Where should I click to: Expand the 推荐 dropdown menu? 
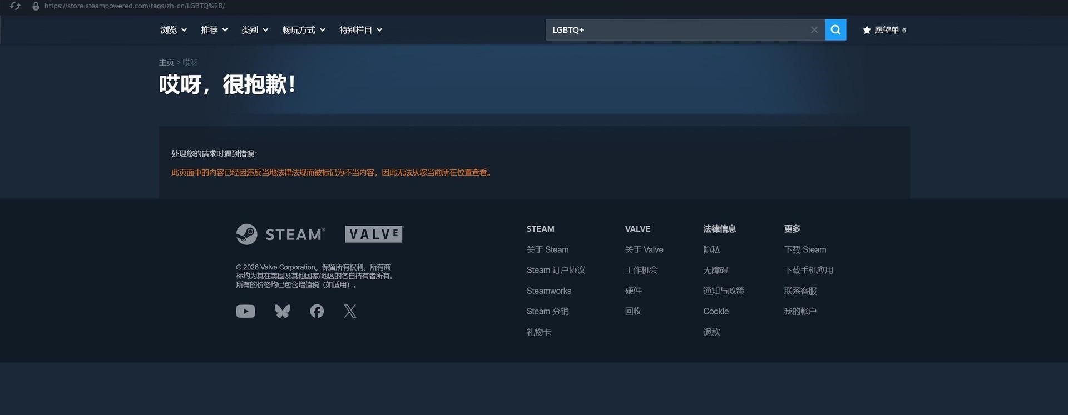click(214, 30)
